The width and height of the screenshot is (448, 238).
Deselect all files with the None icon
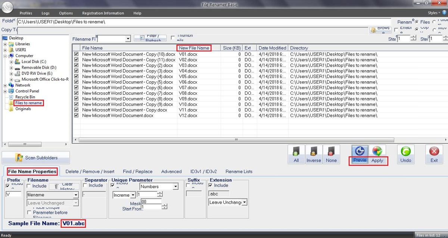tap(332, 154)
